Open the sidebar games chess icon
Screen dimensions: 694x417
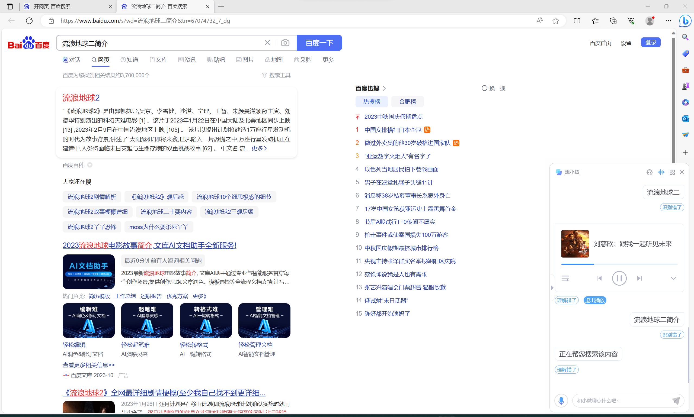coord(685,86)
